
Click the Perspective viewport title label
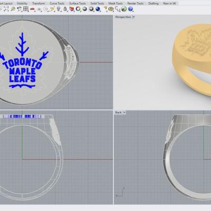coord(123,17)
